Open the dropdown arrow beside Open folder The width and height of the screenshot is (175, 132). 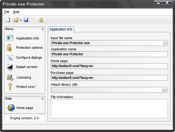[x=21, y=20]
